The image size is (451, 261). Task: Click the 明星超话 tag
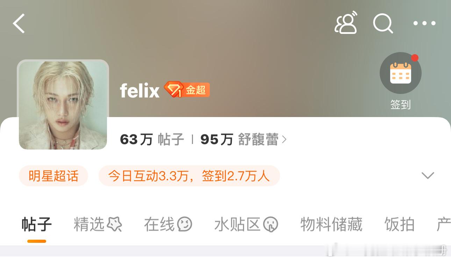tap(53, 176)
